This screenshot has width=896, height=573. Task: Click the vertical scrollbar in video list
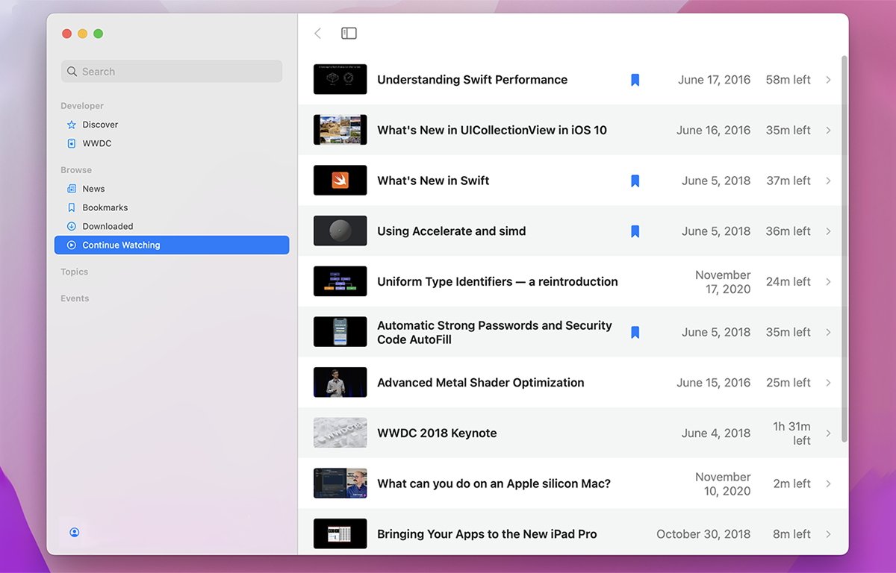[844, 246]
